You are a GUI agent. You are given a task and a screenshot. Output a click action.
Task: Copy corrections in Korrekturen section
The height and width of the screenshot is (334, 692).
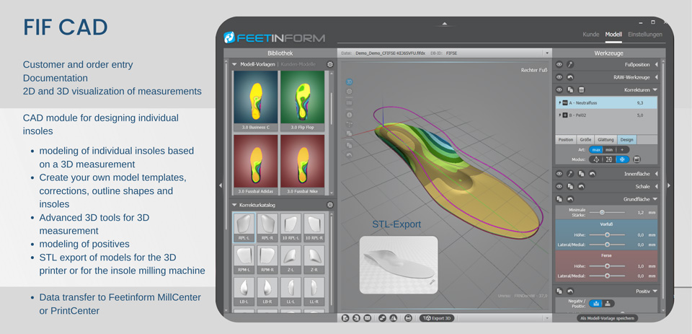coord(570,89)
